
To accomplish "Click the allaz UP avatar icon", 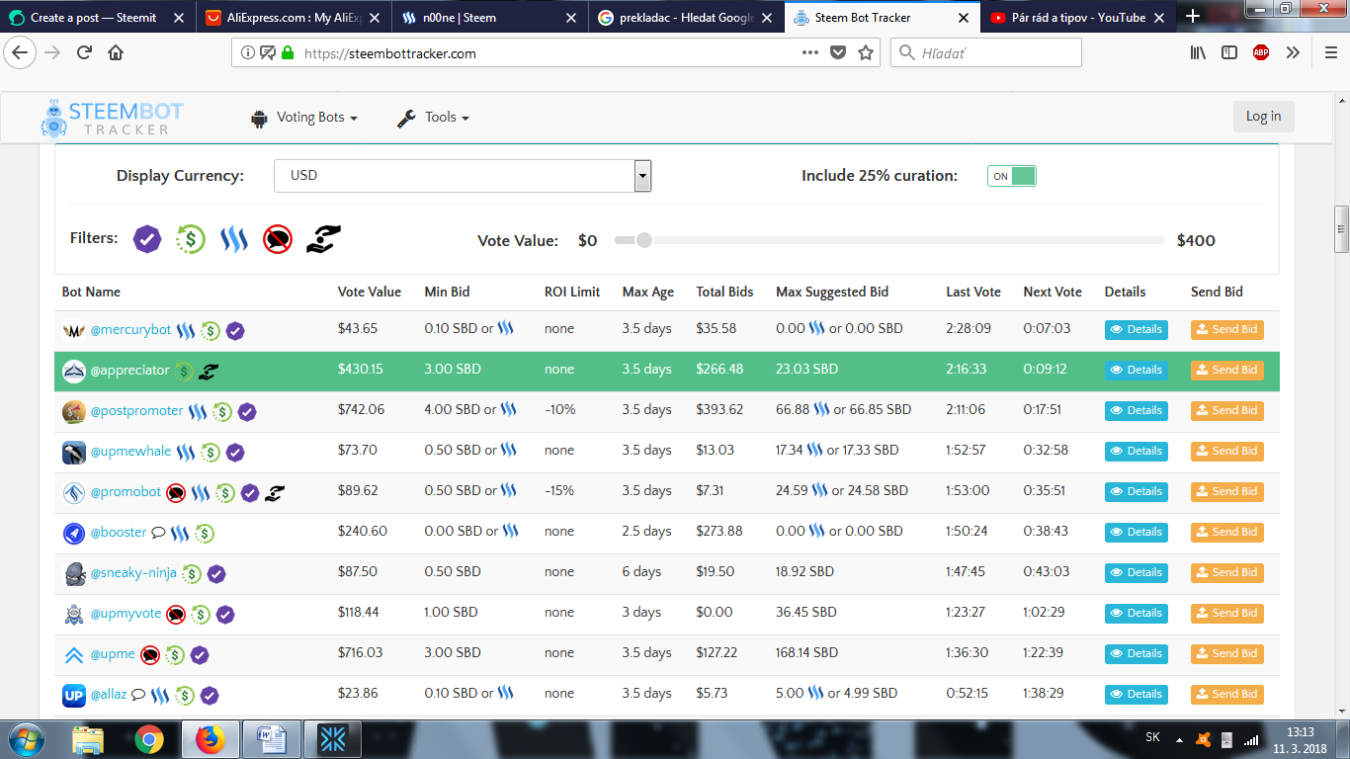I will [73, 695].
